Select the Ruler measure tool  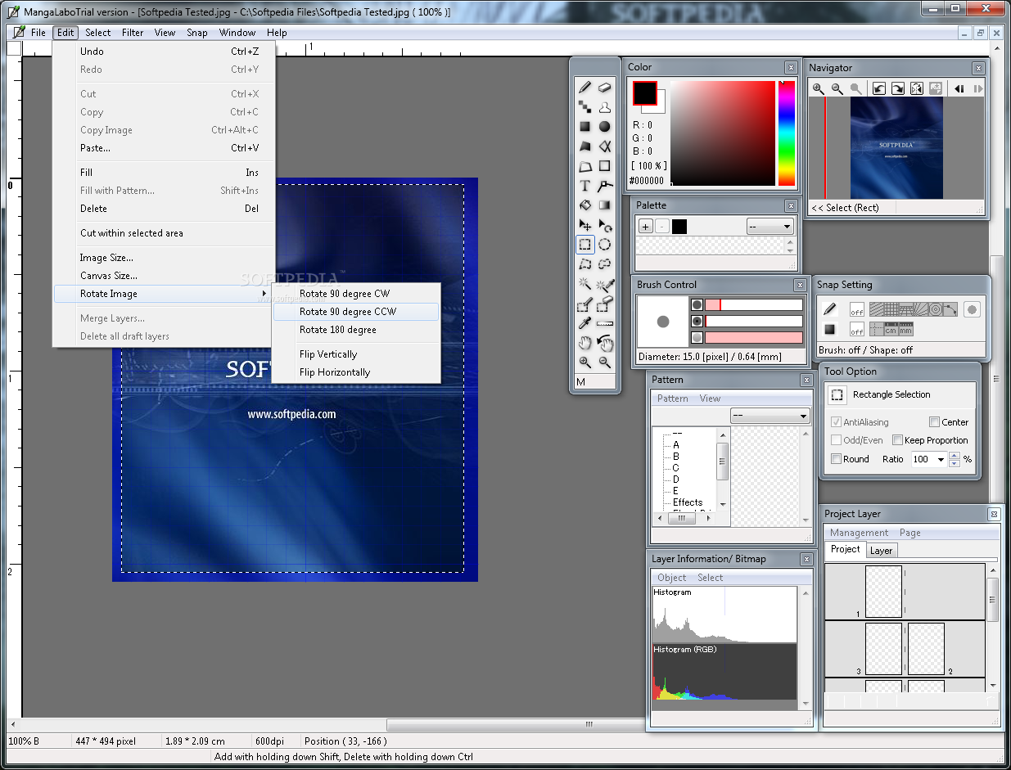click(604, 323)
